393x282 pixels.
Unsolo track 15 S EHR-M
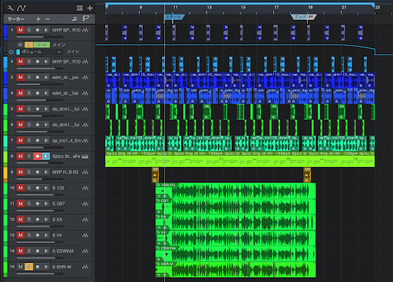29,267
